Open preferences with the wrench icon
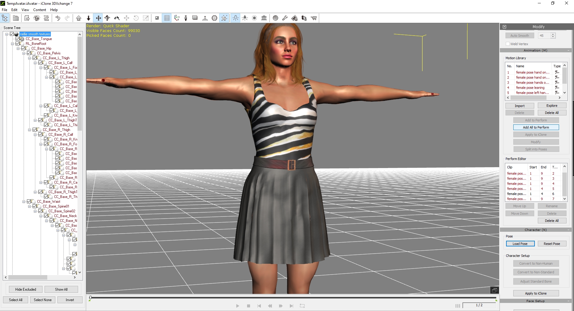 [x=285, y=18]
